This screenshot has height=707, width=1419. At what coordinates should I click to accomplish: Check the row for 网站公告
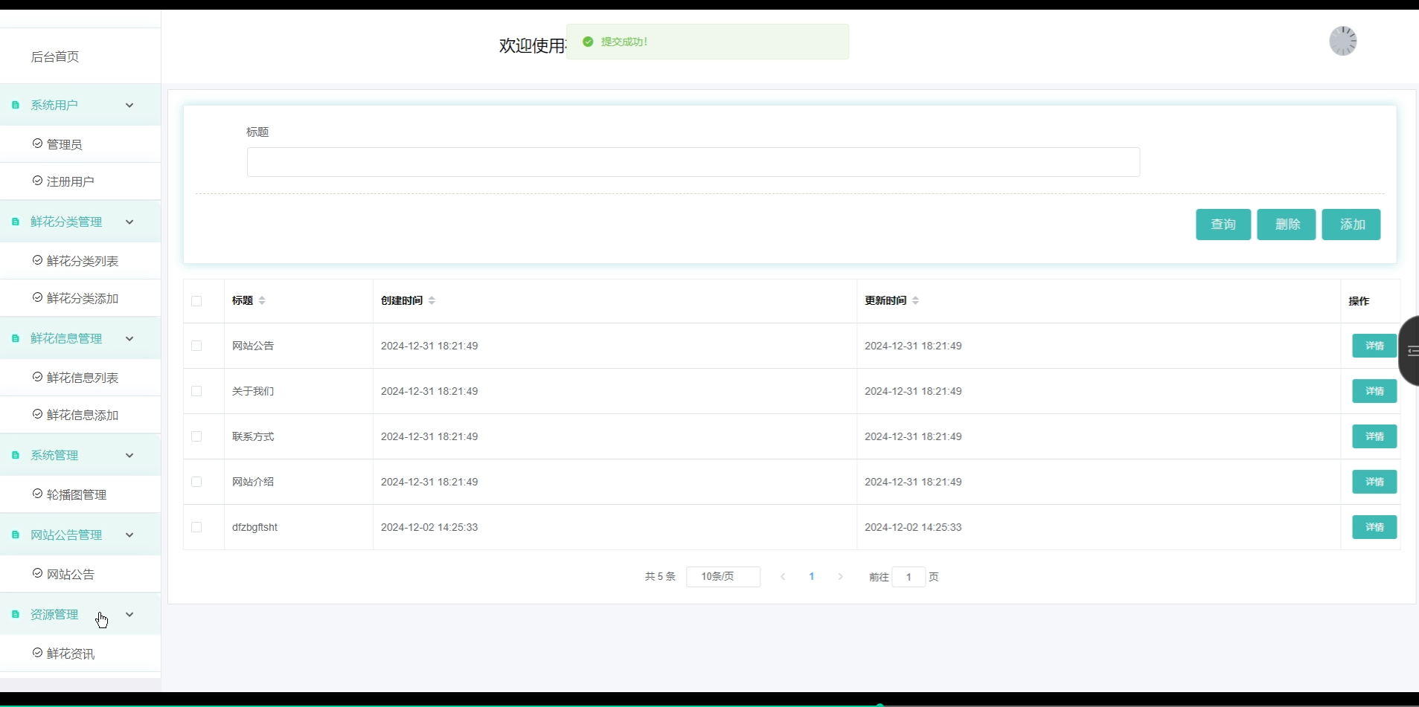point(196,346)
